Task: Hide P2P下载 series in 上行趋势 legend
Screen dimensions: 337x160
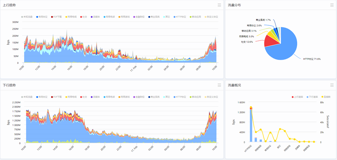Action: [x=58, y=17]
